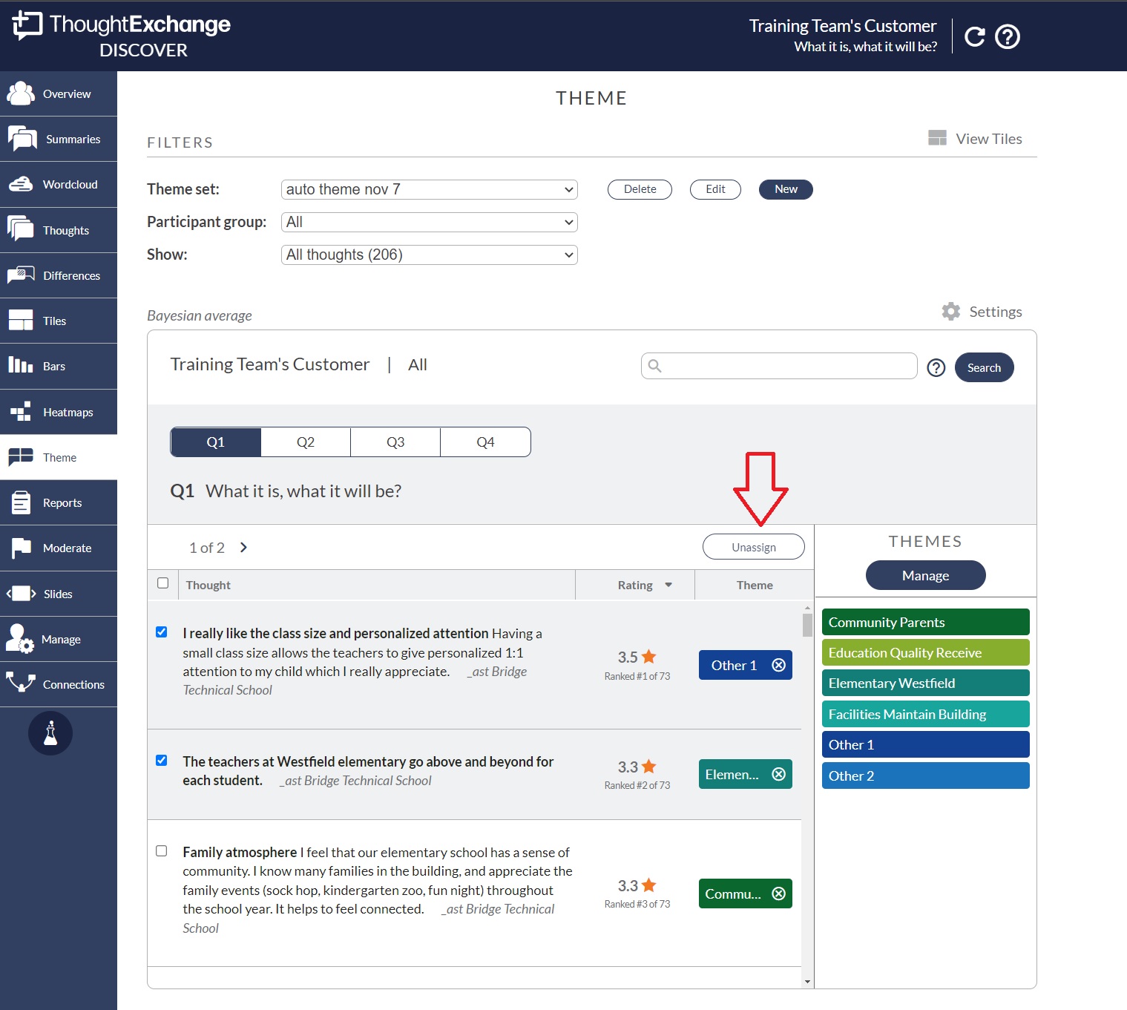Click the Manage themes button
Screen dimensions: 1127x1010
925,575
